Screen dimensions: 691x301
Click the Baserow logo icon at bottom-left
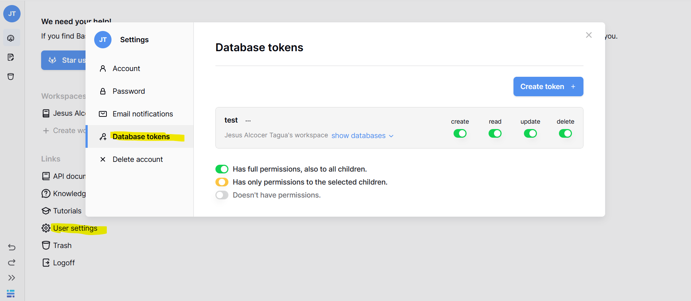coord(11,293)
